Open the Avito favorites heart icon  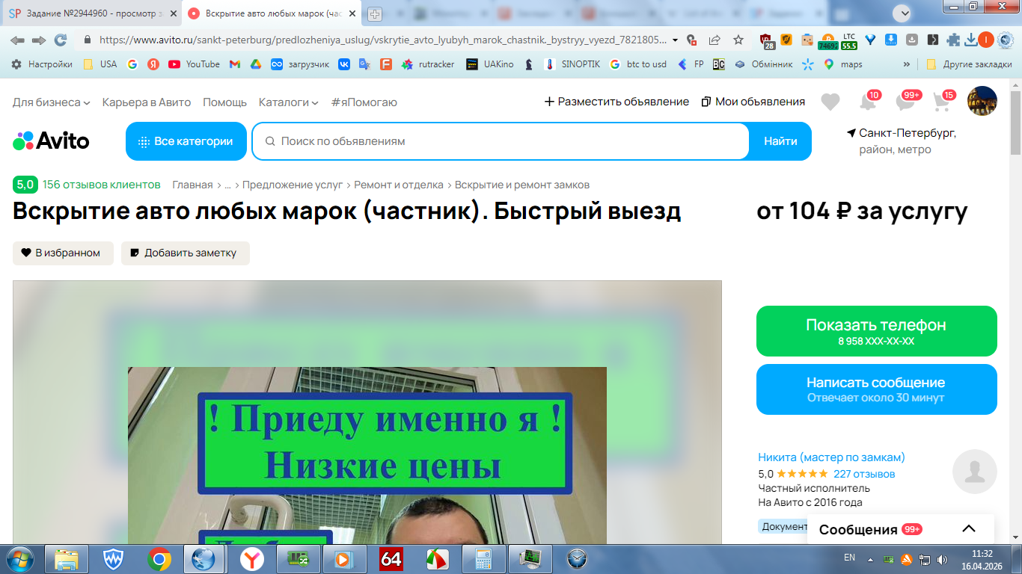click(x=830, y=102)
